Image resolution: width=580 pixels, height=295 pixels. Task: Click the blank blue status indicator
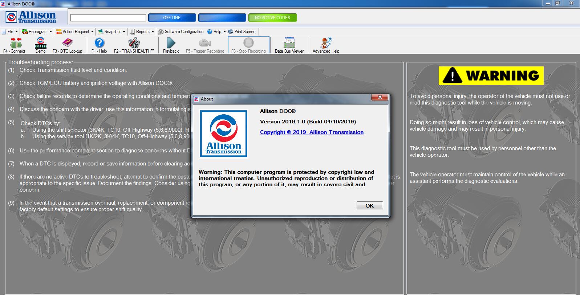click(x=222, y=17)
